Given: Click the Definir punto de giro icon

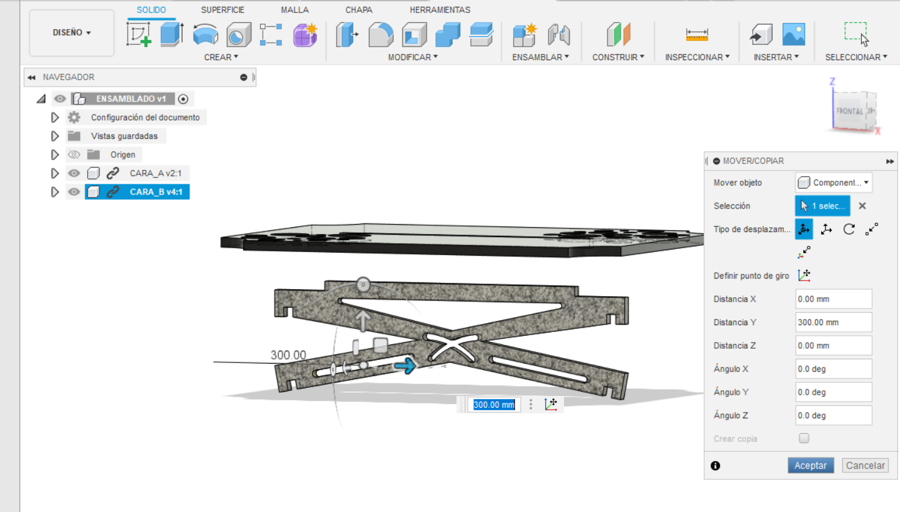Looking at the screenshot, I should (x=804, y=276).
